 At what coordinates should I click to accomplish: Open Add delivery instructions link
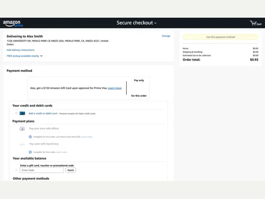[x=21, y=50]
